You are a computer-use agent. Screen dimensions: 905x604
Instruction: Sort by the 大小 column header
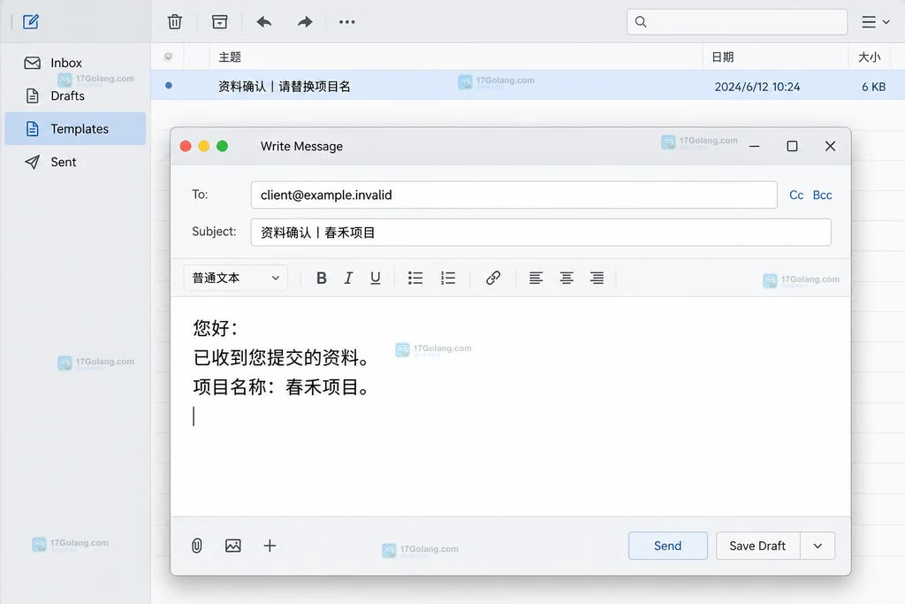[x=870, y=57]
